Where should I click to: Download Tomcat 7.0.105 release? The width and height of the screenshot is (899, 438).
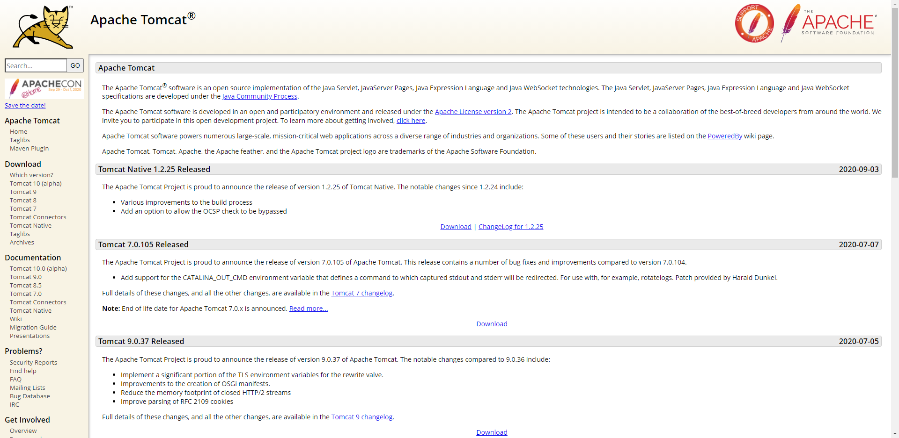pyautogui.click(x=492, y=324)
